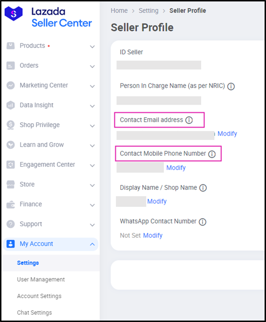The width and height of the screenshot is (266, 322).
Task: Open the Marketing Center icon
Action: point(10,85)
